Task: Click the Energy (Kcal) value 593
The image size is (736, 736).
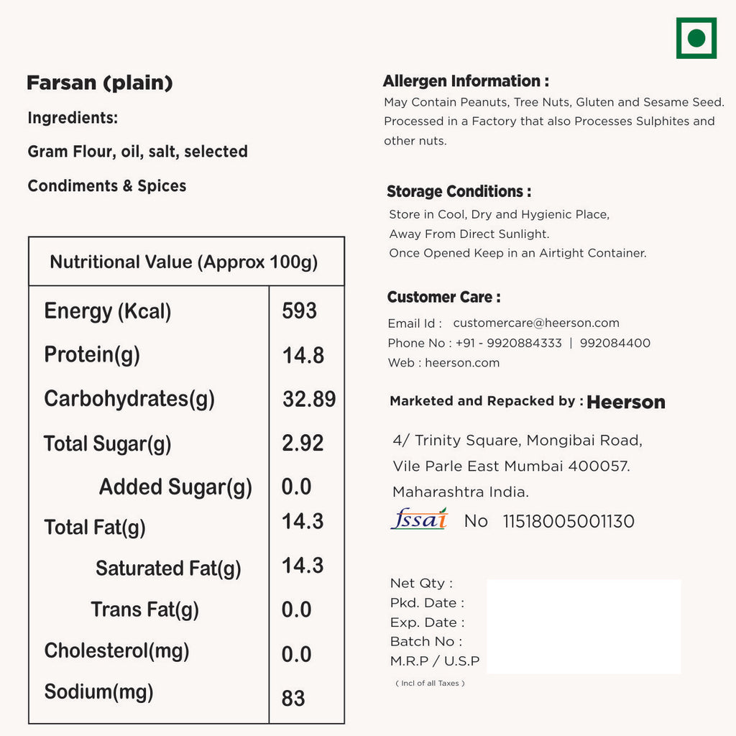Action: click(x=299, y=310)
